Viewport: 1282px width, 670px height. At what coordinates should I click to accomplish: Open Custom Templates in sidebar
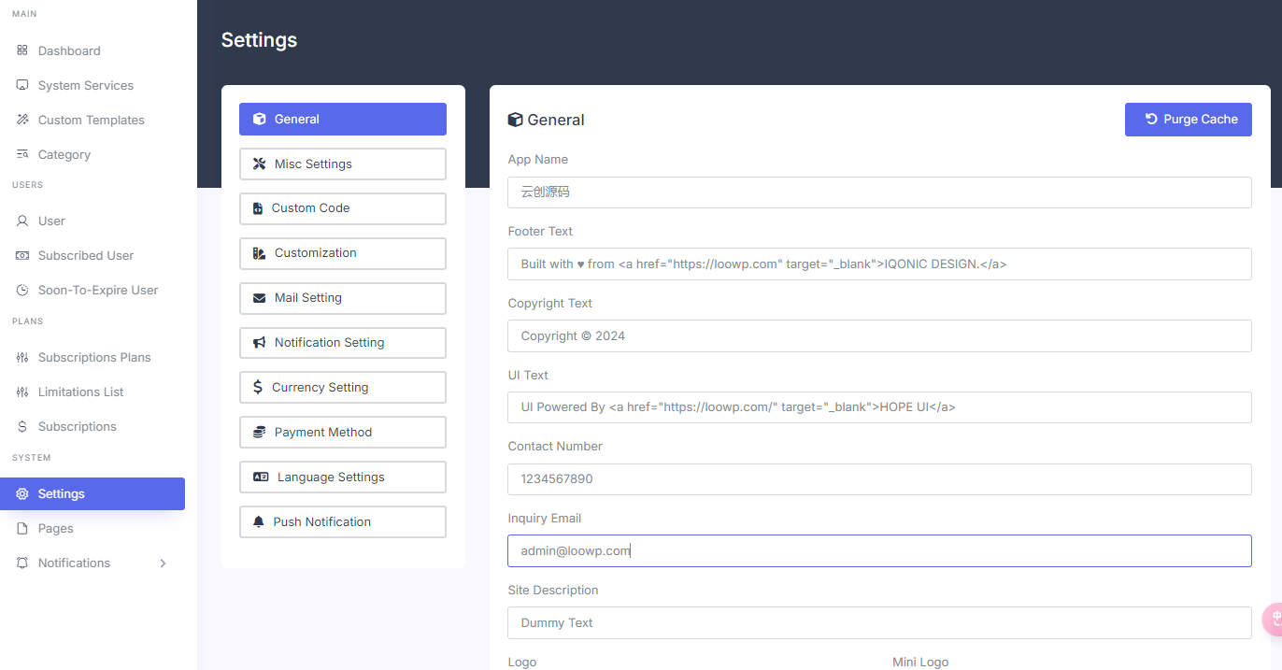93,120
